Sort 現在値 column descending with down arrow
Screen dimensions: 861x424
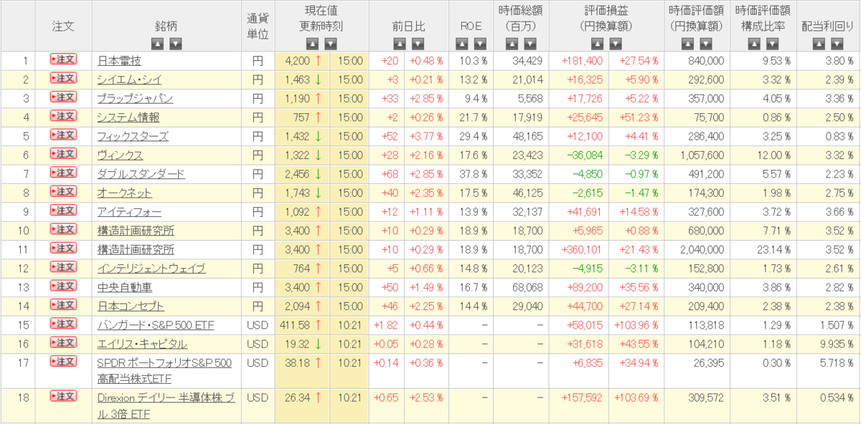point(331,44)
